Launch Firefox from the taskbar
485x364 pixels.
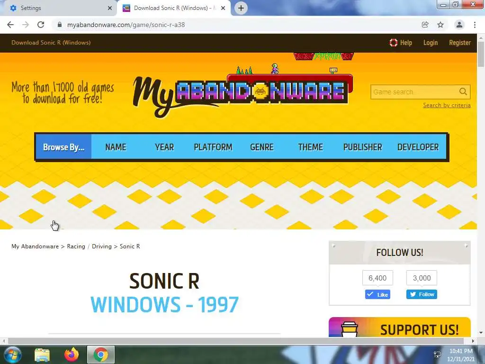tap(72, 355)
